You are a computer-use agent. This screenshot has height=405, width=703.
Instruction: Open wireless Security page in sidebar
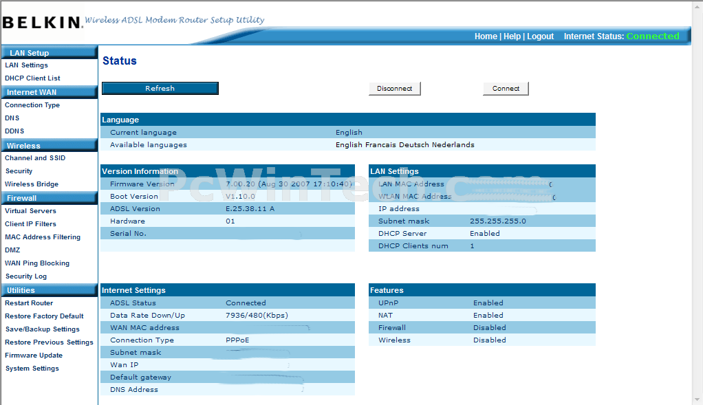[19, 171]
